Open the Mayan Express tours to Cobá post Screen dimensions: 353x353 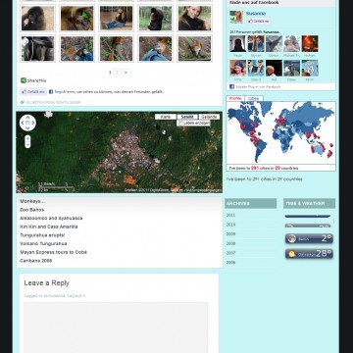click(53, 252)
